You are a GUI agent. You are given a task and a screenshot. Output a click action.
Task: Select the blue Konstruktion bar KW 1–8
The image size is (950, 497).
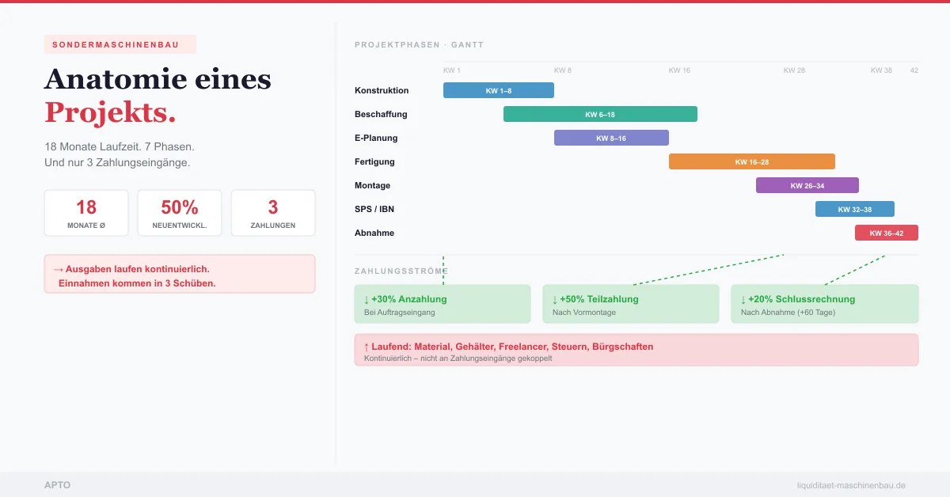pyautogui.click(x=498, y=90)
